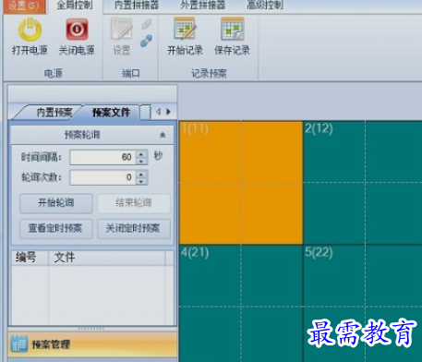Viewport: 422px width, 362px height.
Task: Click the 打开电源 power on icon
Action: (30, 30)
